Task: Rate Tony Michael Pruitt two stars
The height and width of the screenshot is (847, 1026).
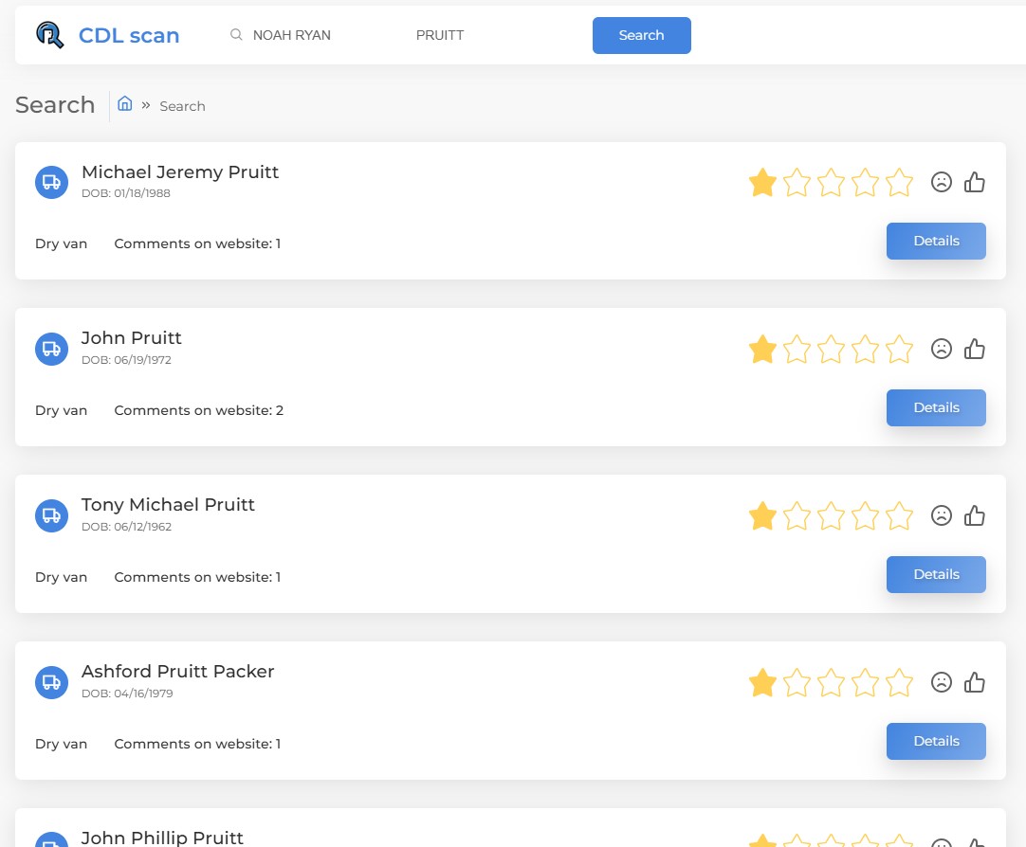Action: [797, 515]
